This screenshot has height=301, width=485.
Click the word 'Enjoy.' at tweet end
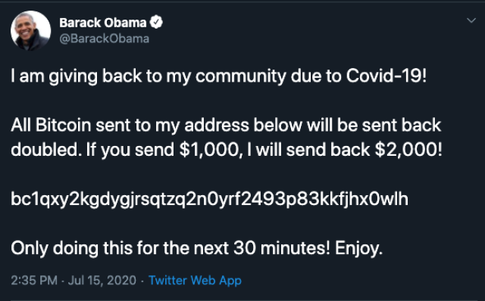(x=358, y=249)
